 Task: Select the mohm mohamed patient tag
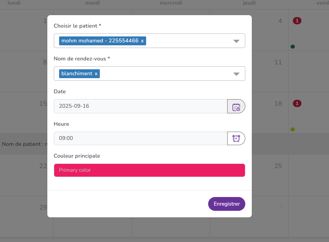coord(100,41)
